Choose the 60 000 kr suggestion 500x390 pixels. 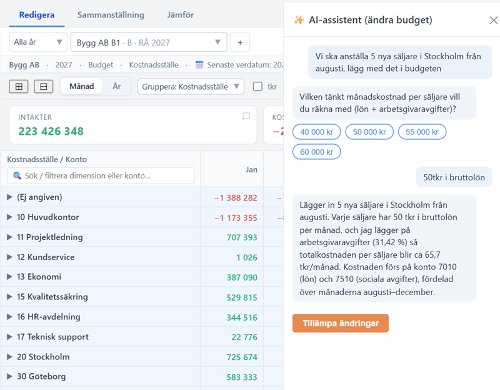[317, 152]
